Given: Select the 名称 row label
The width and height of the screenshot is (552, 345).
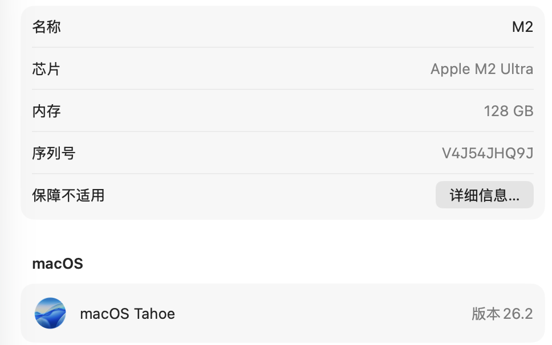Looking at the screenshot, I should tap(47, 27).
